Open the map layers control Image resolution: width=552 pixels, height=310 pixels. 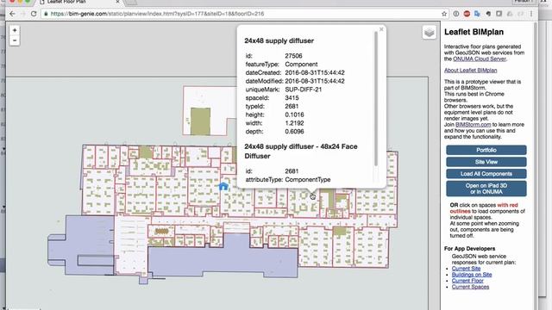pos(430,33)
